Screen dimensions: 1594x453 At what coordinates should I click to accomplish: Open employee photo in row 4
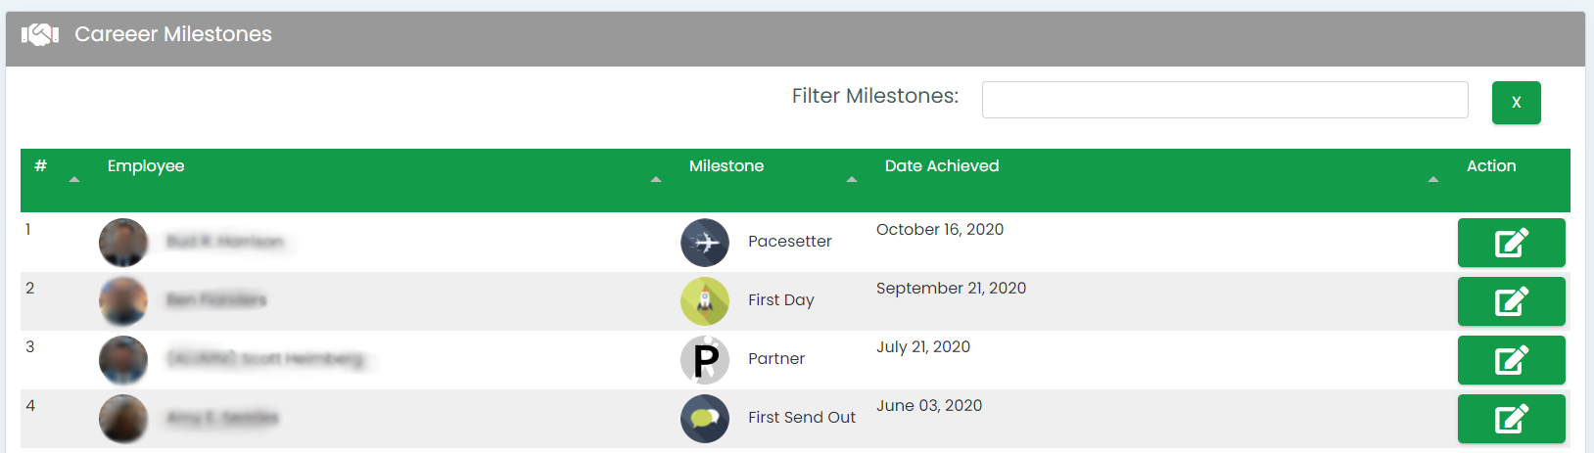123,419
